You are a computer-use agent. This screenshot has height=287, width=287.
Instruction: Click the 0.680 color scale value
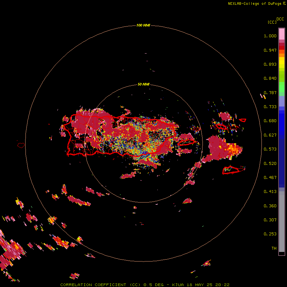[270, 121]
